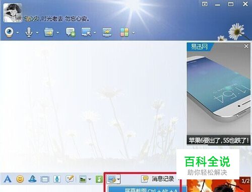Image resolution: width=252 pixels, height=192 pixels.
Task: Open the font settings letter A icon
Action: [x=8, y=179]
